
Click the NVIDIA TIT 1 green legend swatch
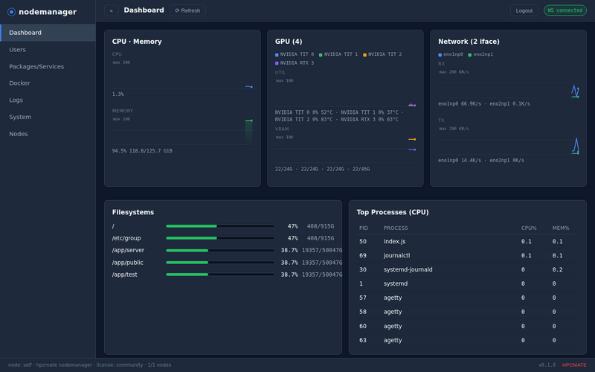click(x=321, y=54)
